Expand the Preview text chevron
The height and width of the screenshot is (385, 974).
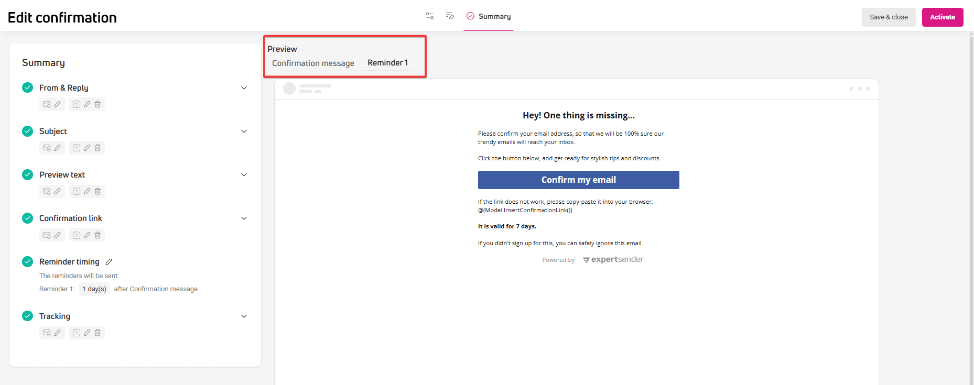244,175
